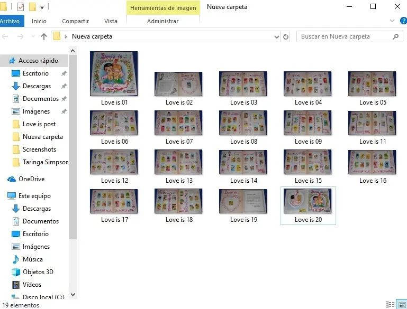Image resolution: width=407 pixels, height=309 pixels.
Task: Click the Herramientas de imagen contextual tab header
Action: point(163,8)
